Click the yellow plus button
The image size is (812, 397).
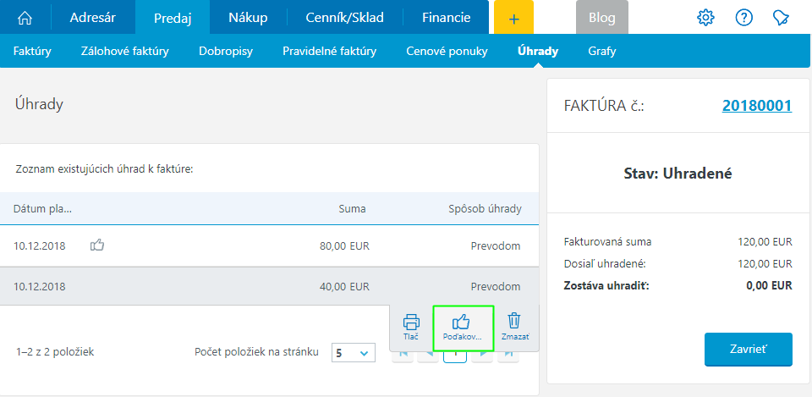tap(513, 18)
